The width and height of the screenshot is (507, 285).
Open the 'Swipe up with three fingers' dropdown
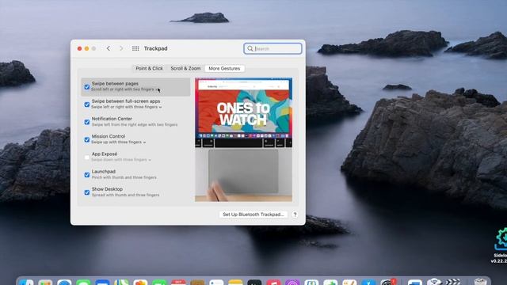coord(119,142)
